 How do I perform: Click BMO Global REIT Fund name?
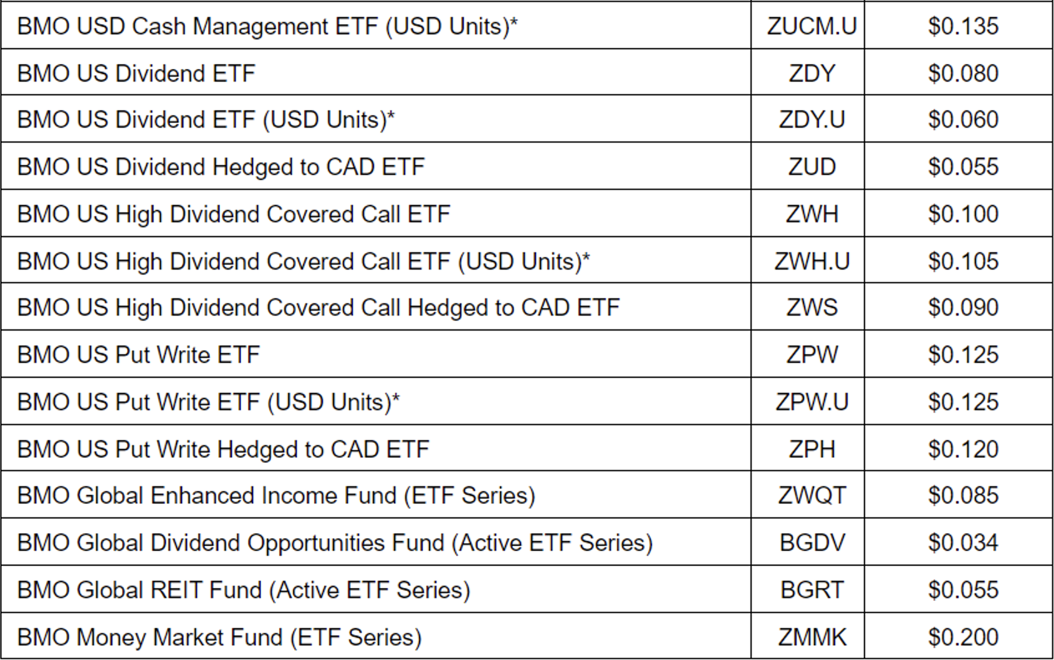pos(244,590)
